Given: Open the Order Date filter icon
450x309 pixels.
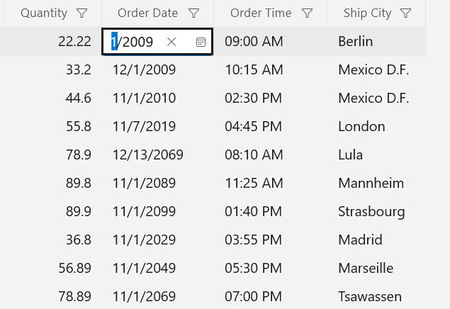Looking at the screenshot, I should coord(194,13).
